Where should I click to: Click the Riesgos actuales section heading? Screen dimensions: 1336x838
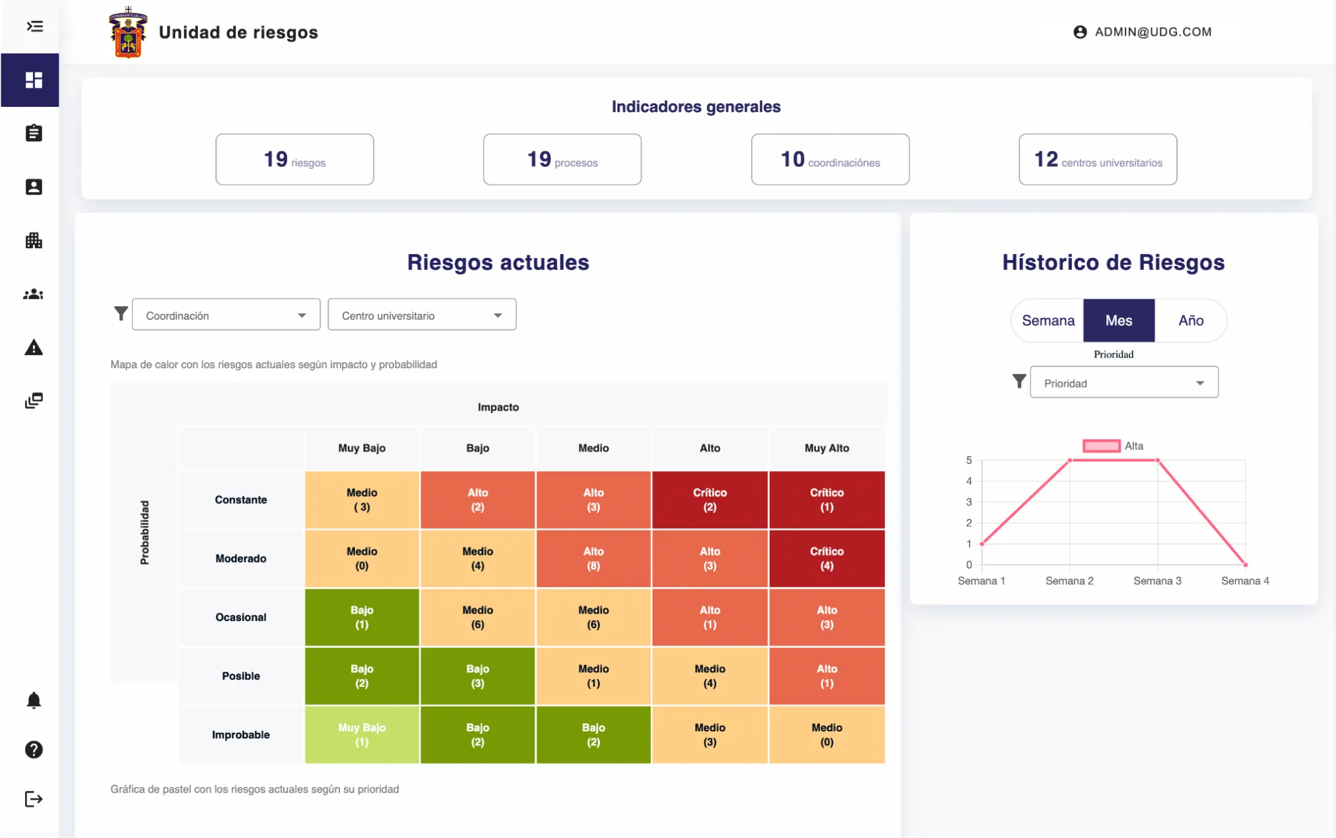(498, 263)
